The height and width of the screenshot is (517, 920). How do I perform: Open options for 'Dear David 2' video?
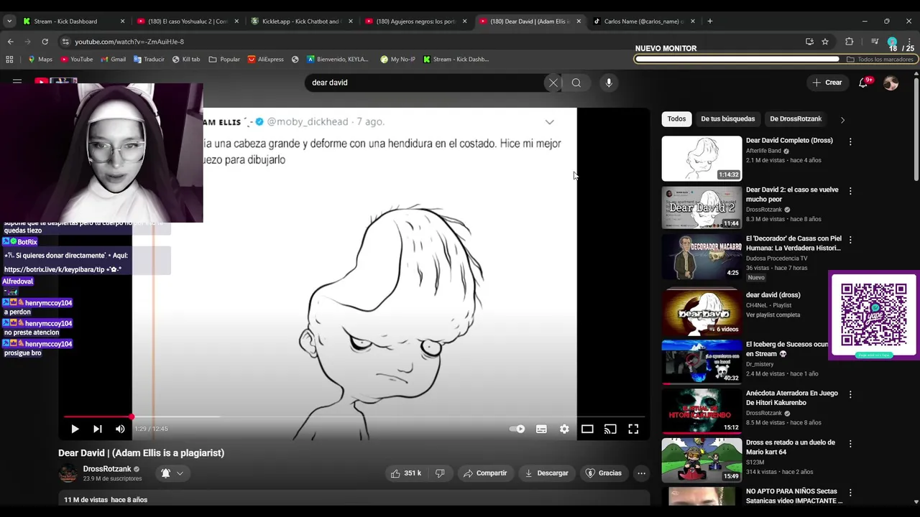coord(850,191)
